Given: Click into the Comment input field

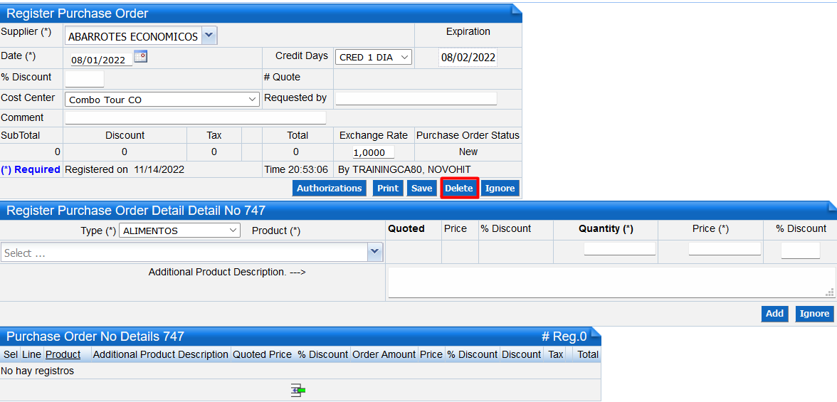Looking at the screenshot, I should [x=195, y=117].
